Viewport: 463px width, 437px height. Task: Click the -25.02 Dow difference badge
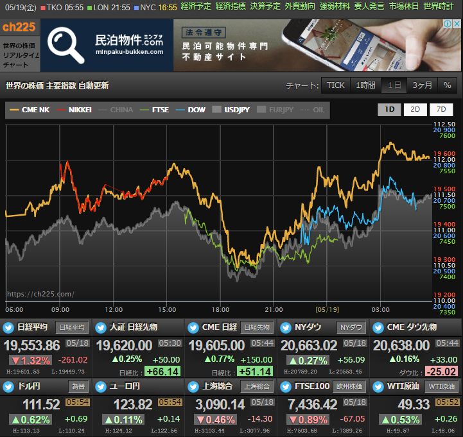point(441,372)
